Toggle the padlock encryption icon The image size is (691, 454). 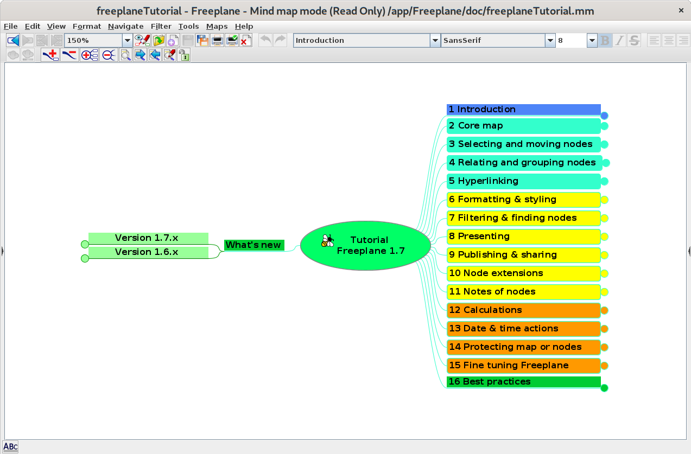[x=184, y=55]
